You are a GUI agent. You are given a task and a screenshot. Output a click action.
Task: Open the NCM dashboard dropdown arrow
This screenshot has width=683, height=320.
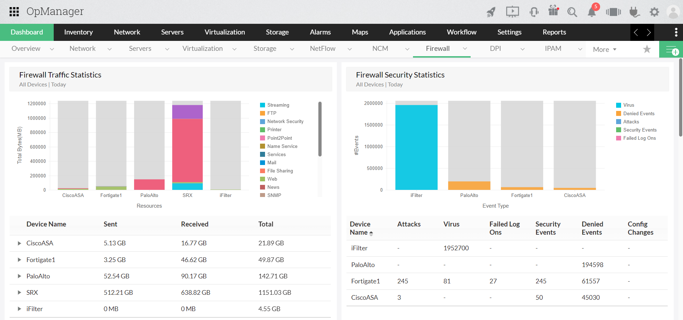[x=407, y=49]
